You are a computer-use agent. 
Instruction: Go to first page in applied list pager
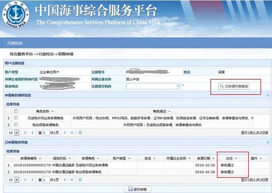pos(25,180)
